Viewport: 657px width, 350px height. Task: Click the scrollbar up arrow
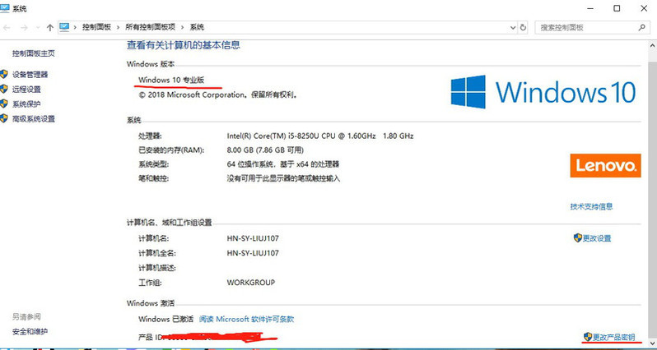tap(652, 45)
